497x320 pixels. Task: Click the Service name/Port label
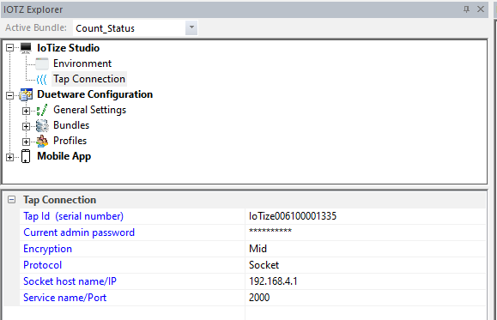coord(64,298)
